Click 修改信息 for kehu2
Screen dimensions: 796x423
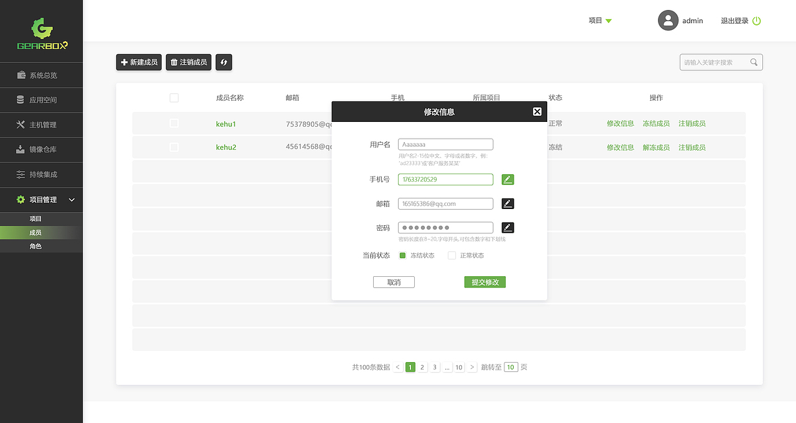coord(621,147)
